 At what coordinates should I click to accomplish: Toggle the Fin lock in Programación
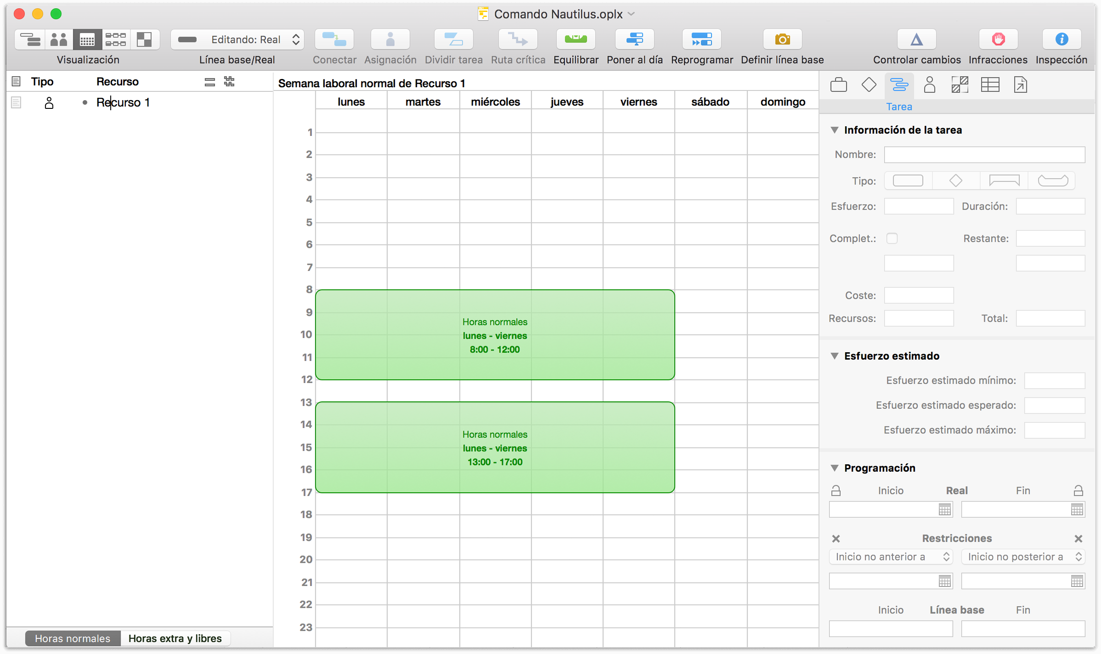(1078, 490)
